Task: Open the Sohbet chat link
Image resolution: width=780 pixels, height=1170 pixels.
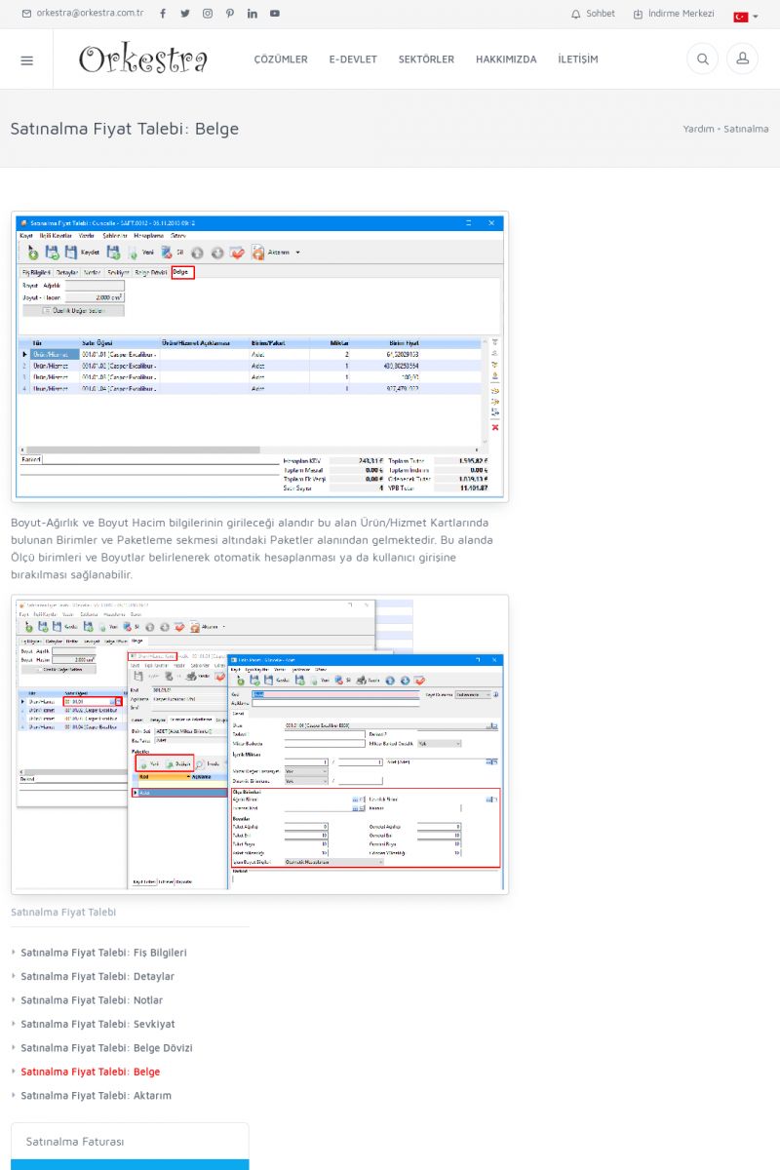Action: tap(593, 14)
